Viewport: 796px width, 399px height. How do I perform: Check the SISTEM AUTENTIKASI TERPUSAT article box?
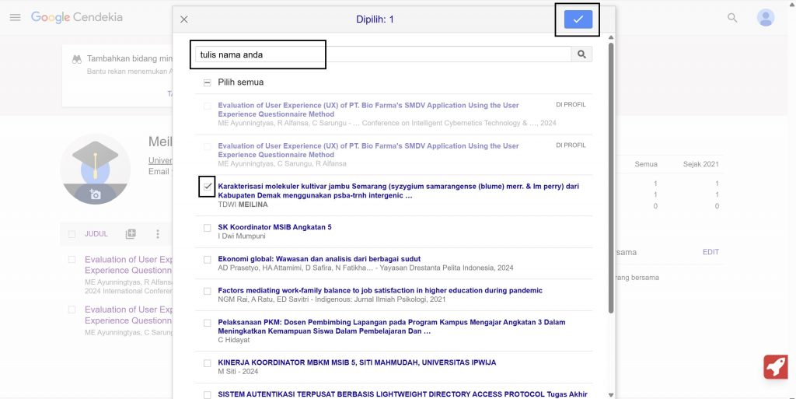[207, 394]
